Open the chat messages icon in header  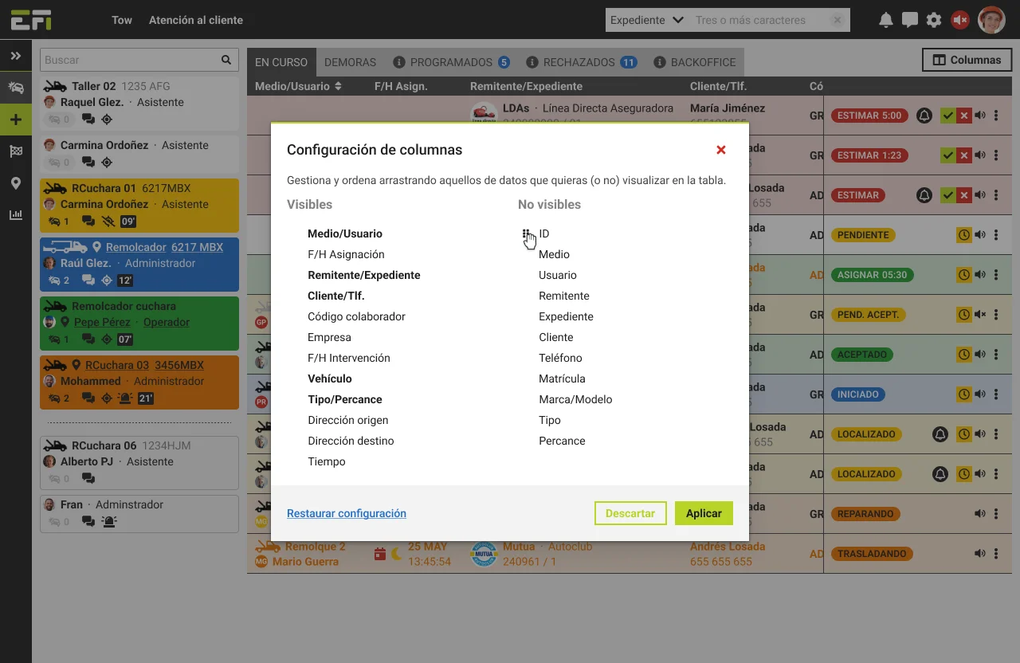pyautogui.click(x=909, y=20)
